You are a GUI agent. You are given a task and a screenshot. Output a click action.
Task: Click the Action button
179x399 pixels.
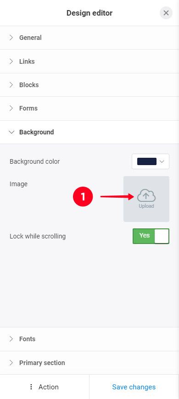45,387
